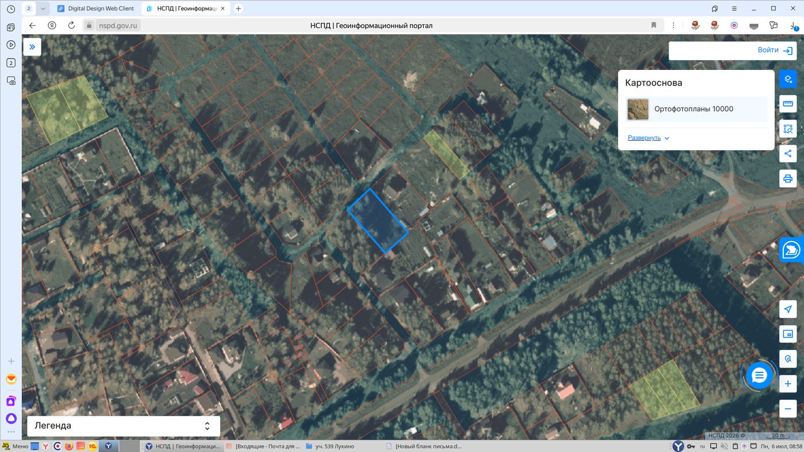Switch to Digital Design Web Client tab
Viewport: 804px width, 452px height.
pyautogui.click(x=95, y=9)
